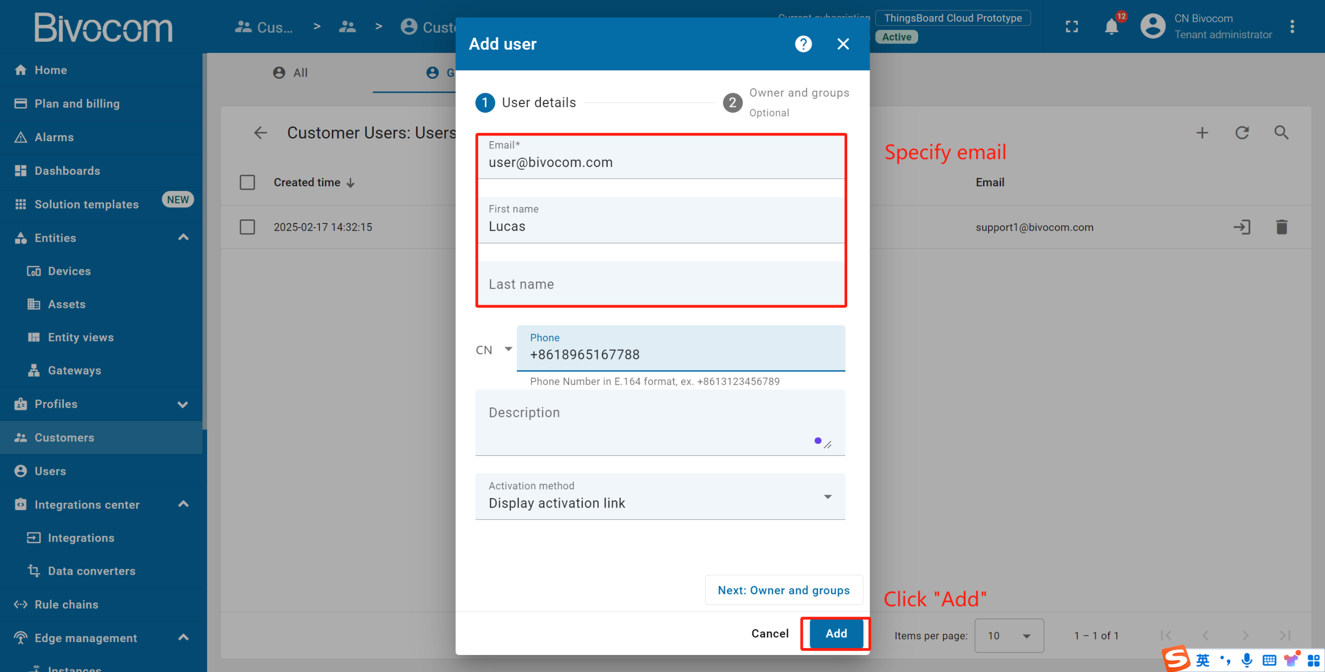Click the refresh icon in users table
Image resolution: width=1325 pixels, height=672 pixels.
click(x=1242, y=133)
